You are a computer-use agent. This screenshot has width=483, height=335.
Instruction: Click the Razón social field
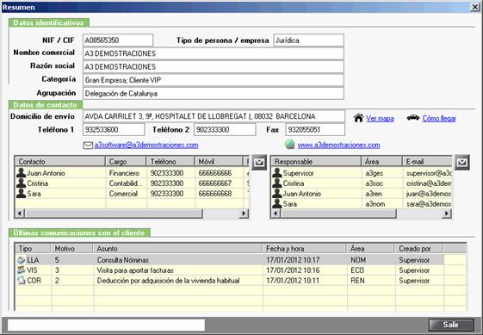tap(214, 66)
